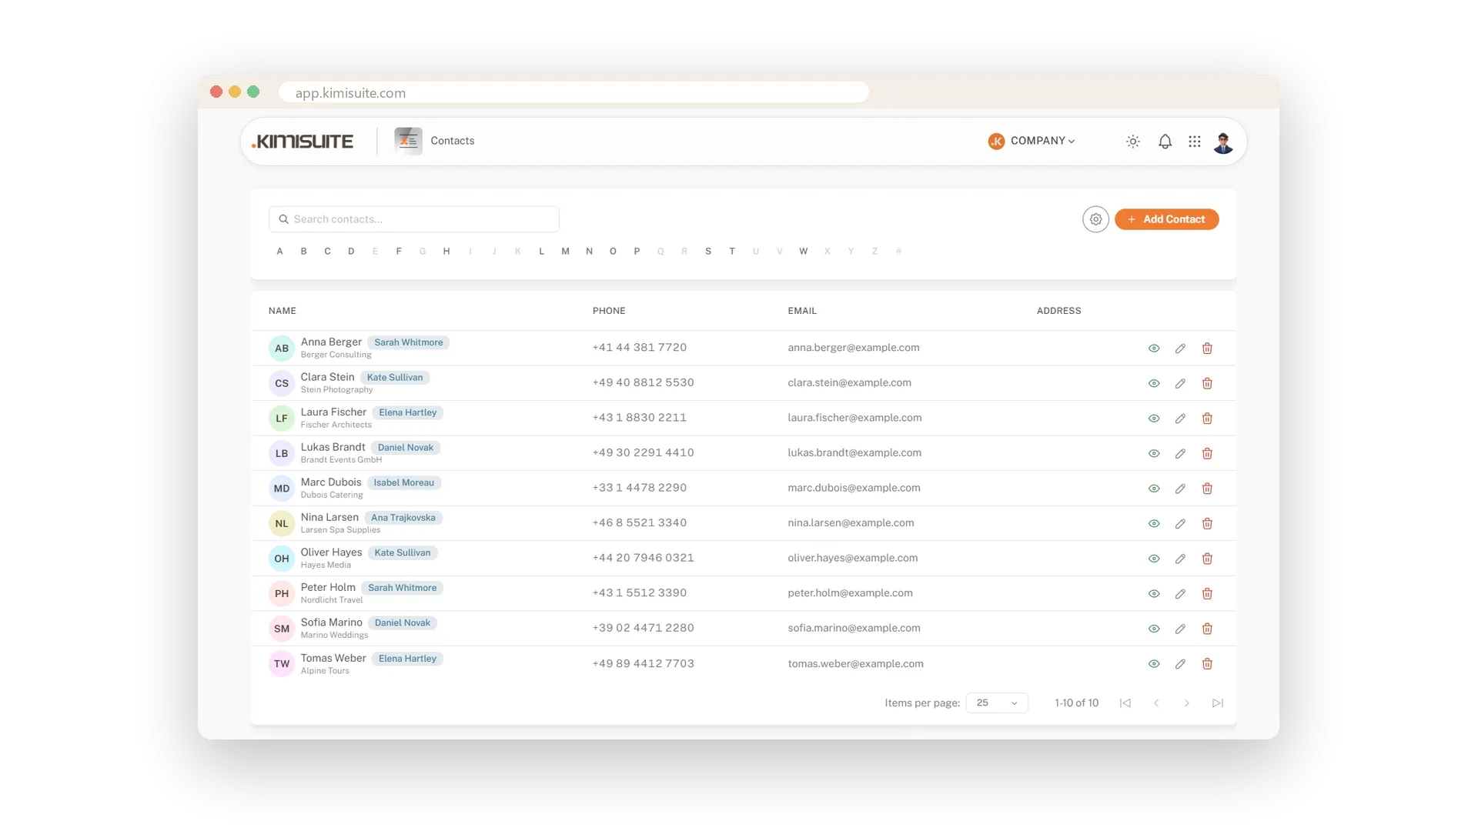Screen dimensions: 1478x831
Task: View the Clara Stein contact details
Action: click(1154, 383)
